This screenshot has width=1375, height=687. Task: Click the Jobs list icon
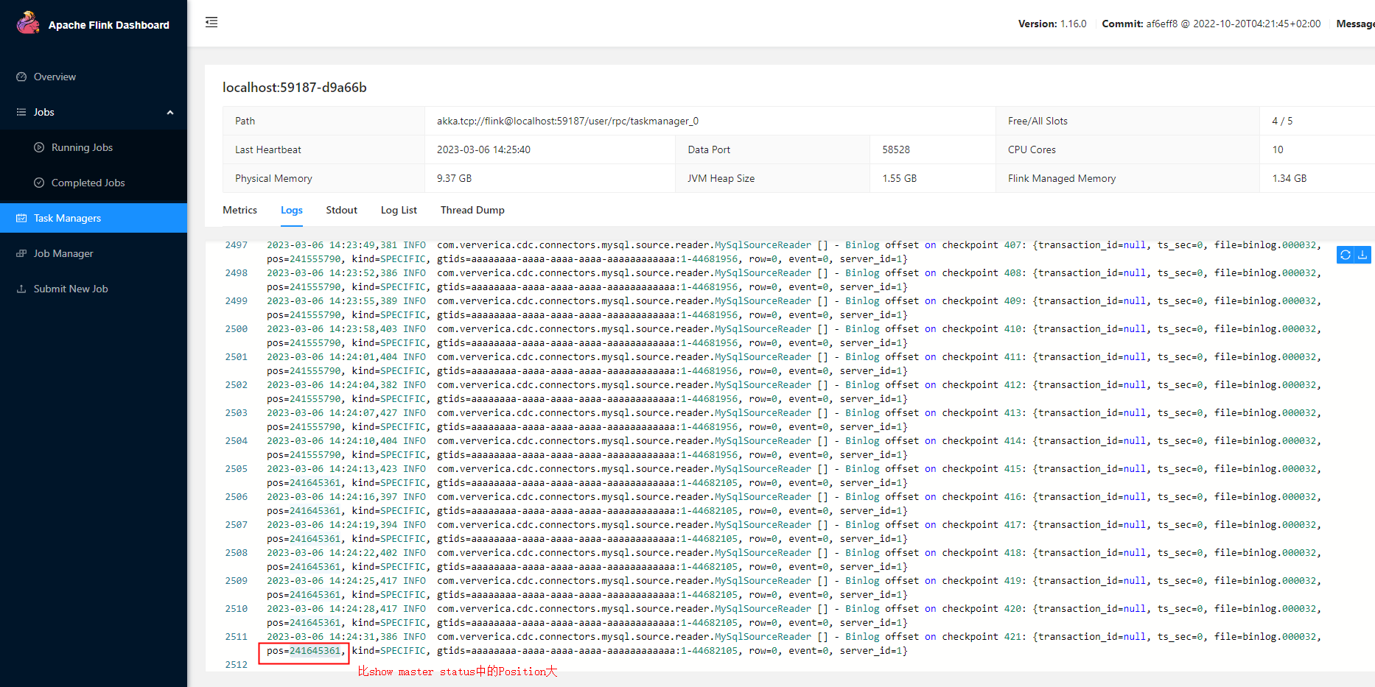pyautogui.click(x=21, y=112)
